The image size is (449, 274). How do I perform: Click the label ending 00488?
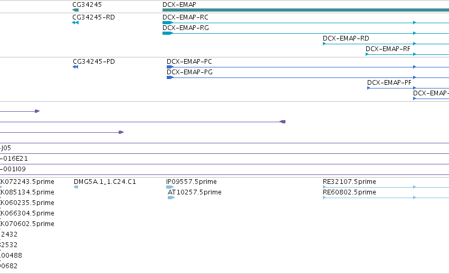11,256
